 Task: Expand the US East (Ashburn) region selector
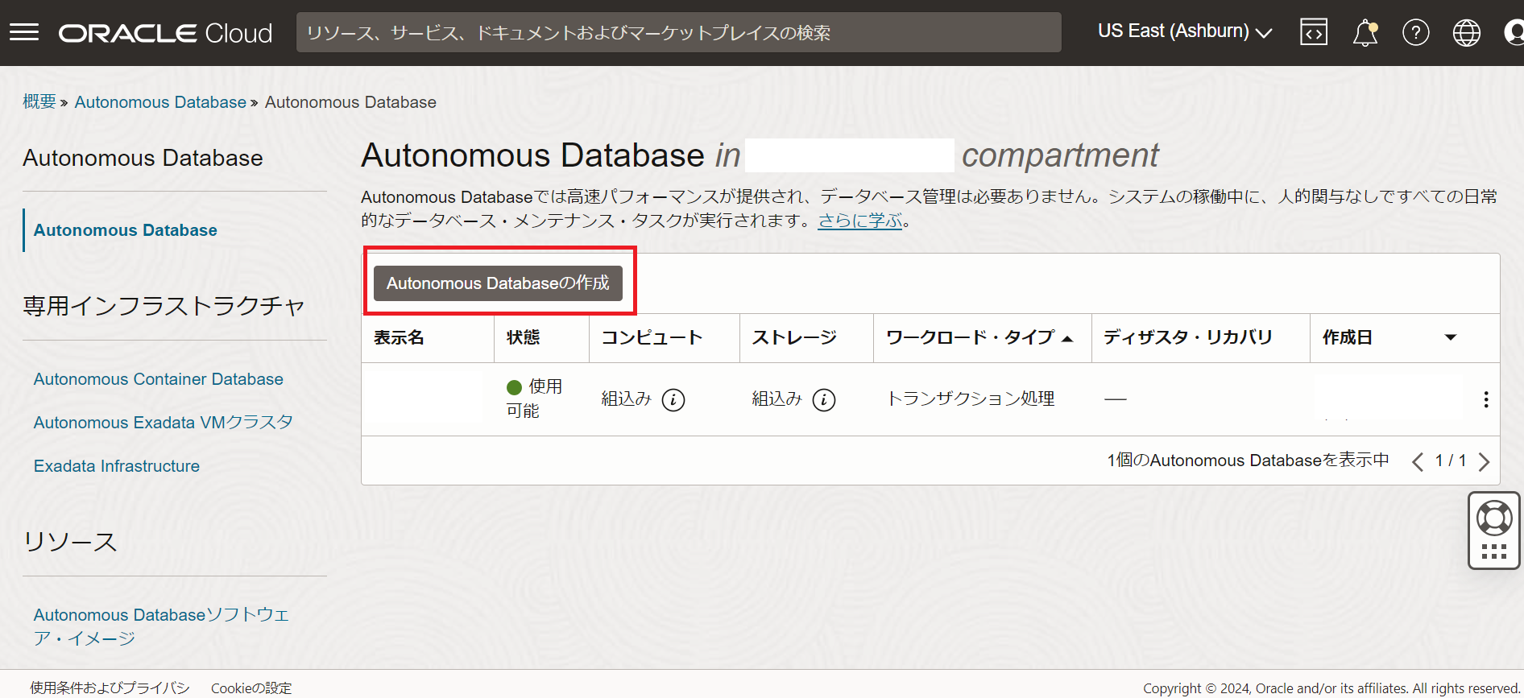[1184, 31]
